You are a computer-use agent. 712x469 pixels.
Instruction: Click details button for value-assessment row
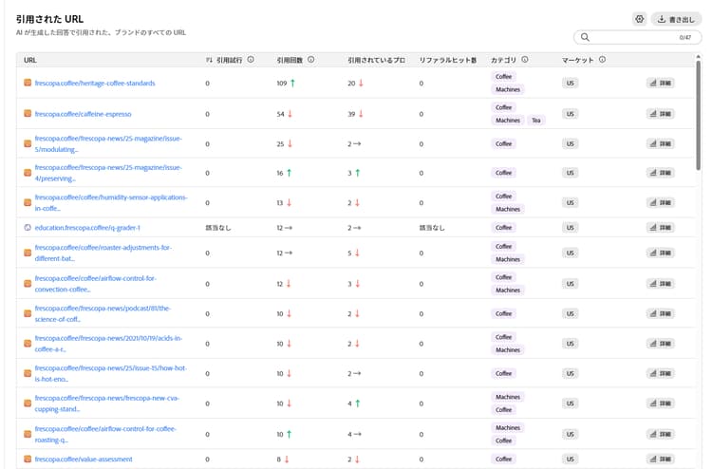pos(660,459)
